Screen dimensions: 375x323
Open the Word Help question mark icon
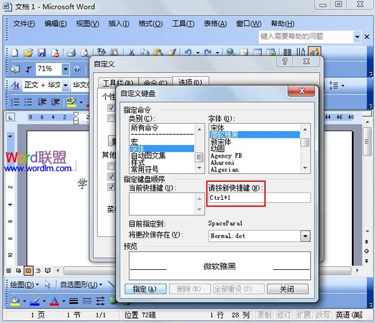point(77,69)
